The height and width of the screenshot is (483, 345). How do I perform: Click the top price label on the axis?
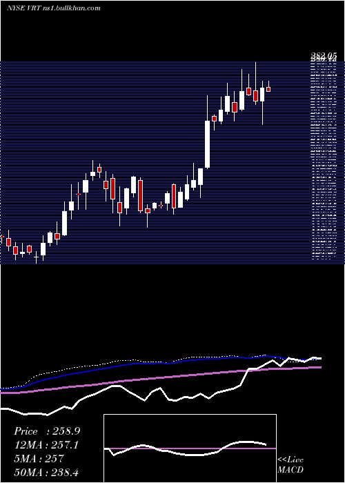pos(323,56)
